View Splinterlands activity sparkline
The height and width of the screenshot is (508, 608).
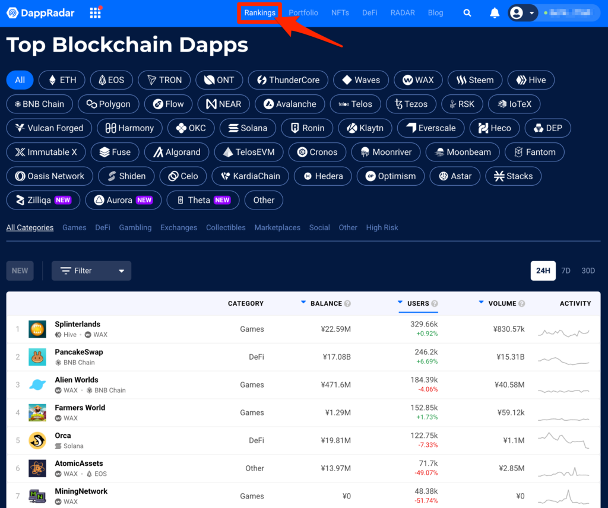[563, 332]
